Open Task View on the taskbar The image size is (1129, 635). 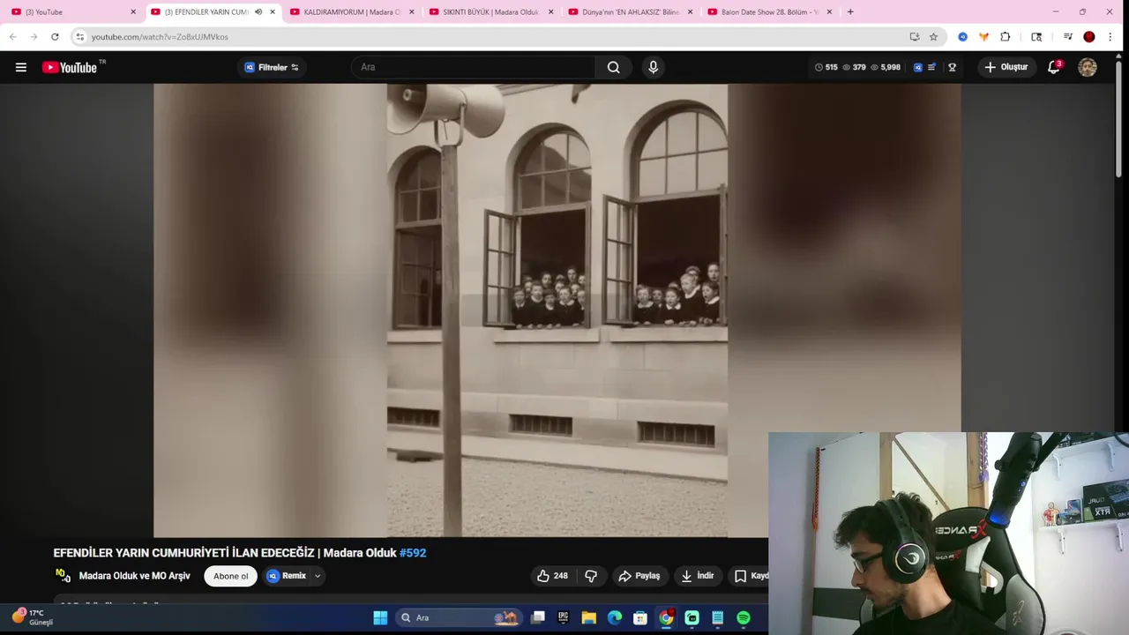tap(538, 618)
